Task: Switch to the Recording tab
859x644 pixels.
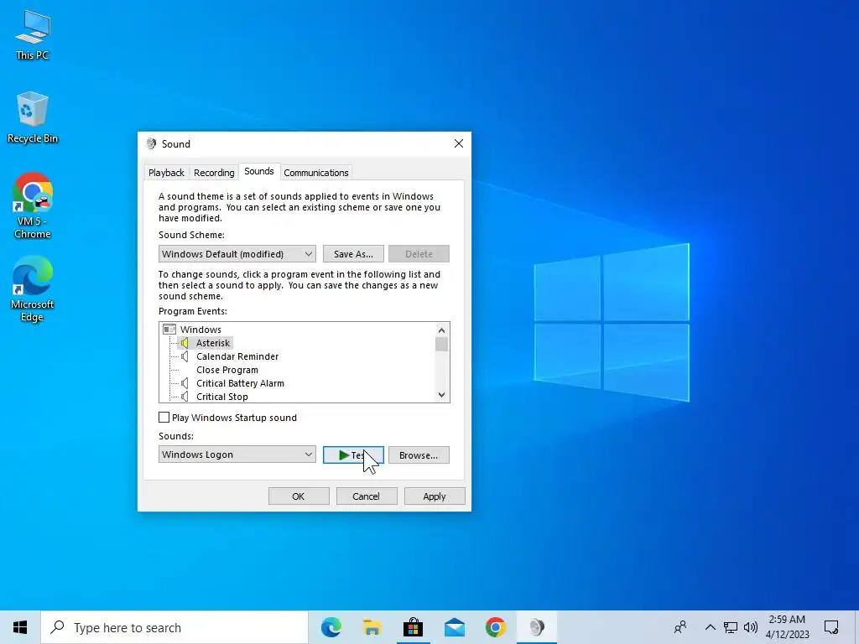Action: pyautogui.click(x=214, y=173)
